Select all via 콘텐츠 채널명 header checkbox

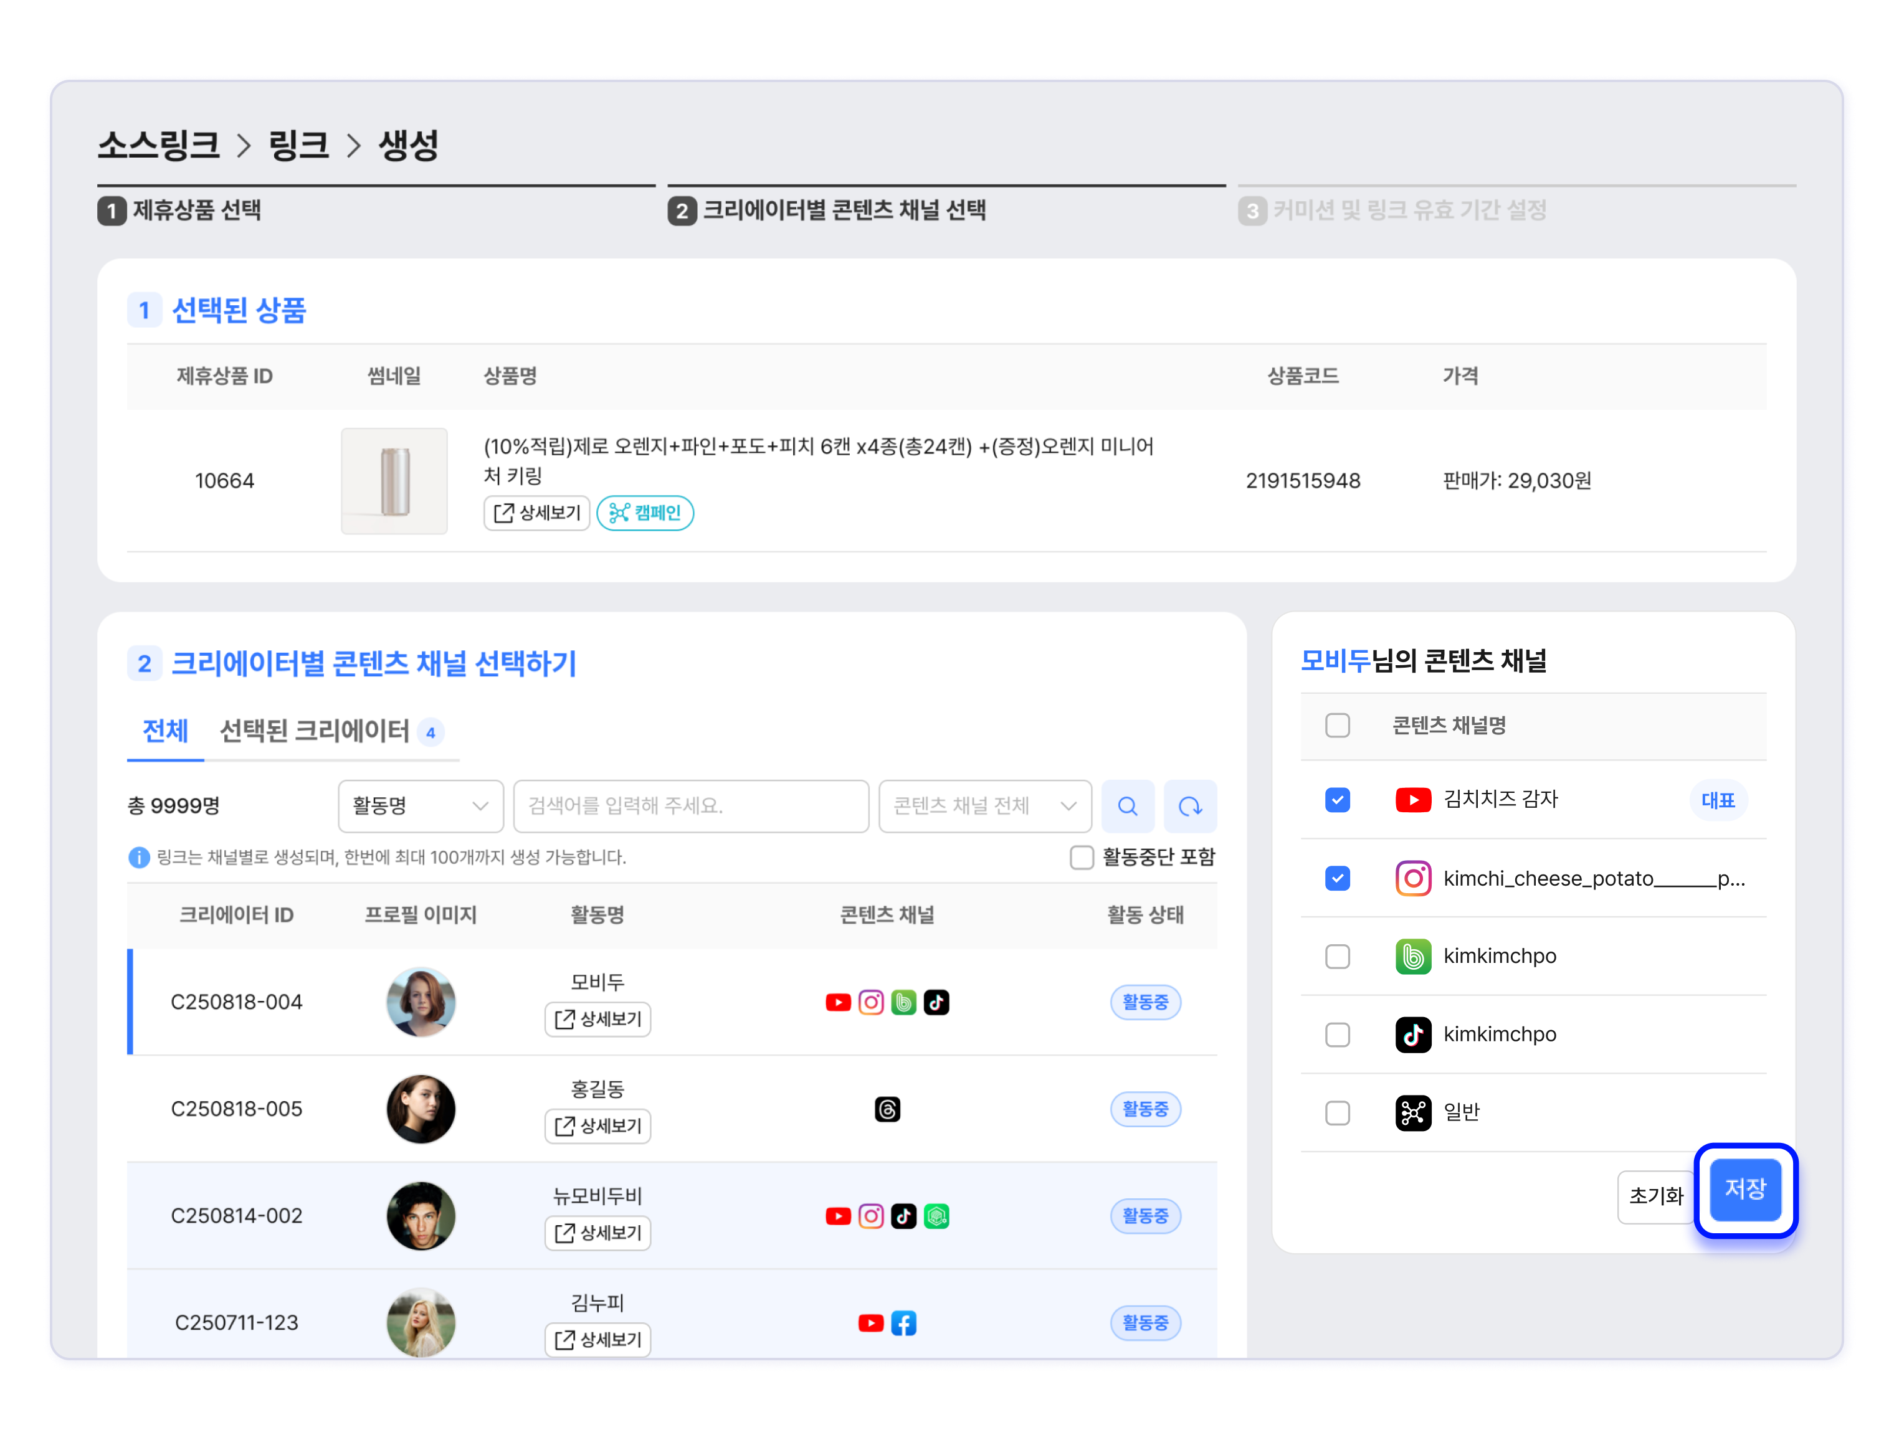point(1338,725)
